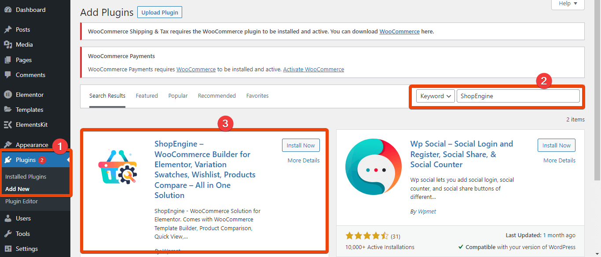Switch to the Featured tab
The image size is (601, 257).
[147, 96]
